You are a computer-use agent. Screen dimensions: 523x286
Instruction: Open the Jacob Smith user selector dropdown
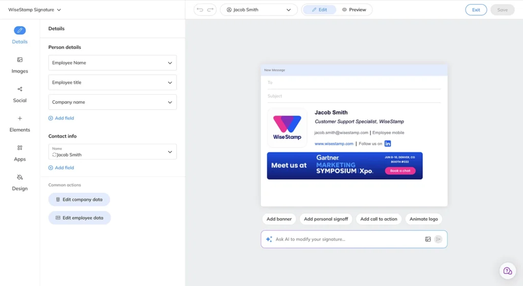[259, 10]
